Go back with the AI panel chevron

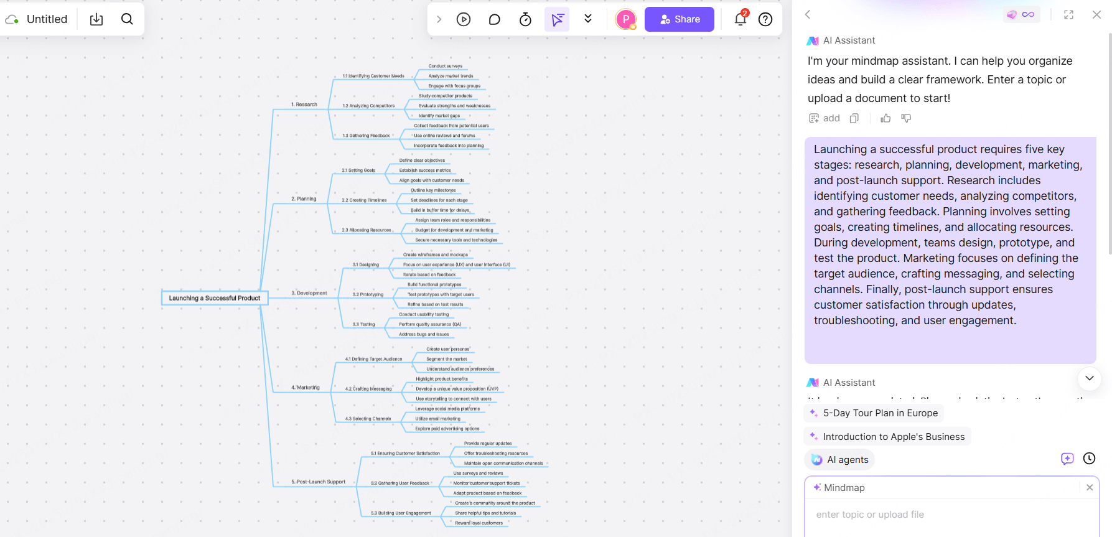pos(808,14)
